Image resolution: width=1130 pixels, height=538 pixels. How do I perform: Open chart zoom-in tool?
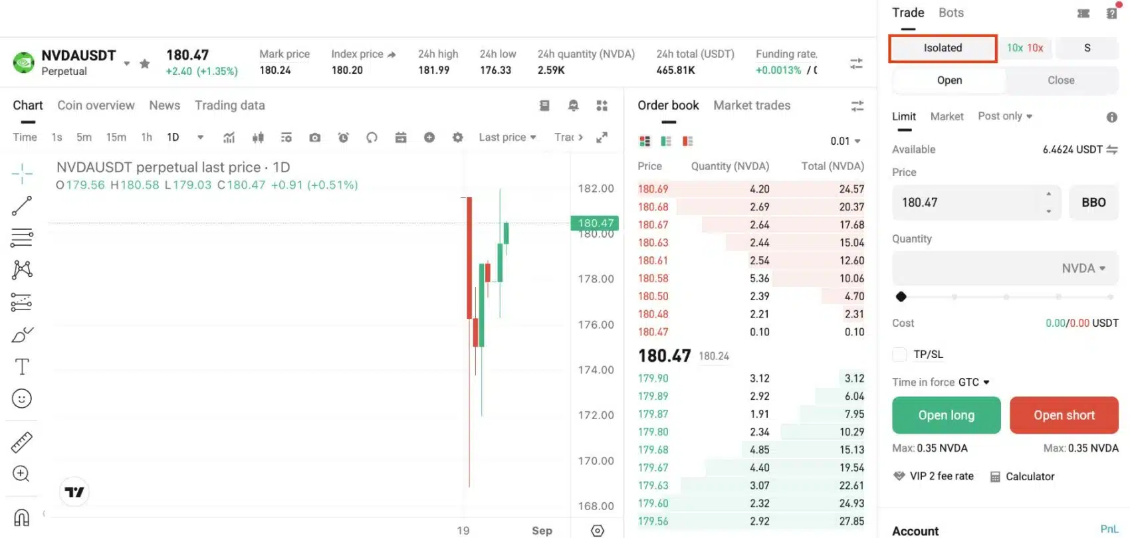[x=22, y=474]
